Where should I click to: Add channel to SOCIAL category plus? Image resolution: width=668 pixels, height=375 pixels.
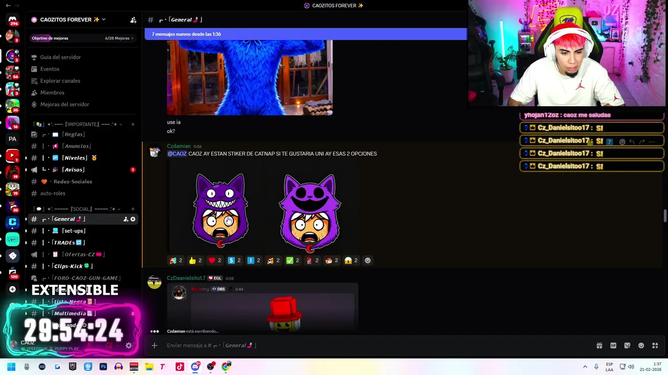click(133, 209)
